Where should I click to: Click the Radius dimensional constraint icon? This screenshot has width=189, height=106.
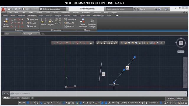click(x=56, y=19)
